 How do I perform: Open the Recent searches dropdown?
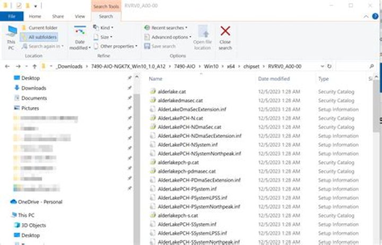[166, 28]
